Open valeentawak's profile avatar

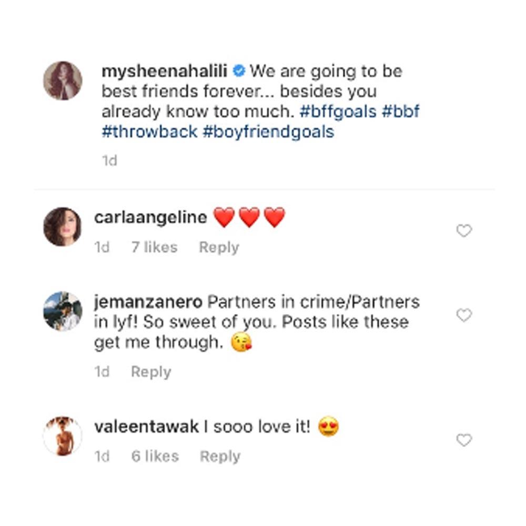coord(63,436)
